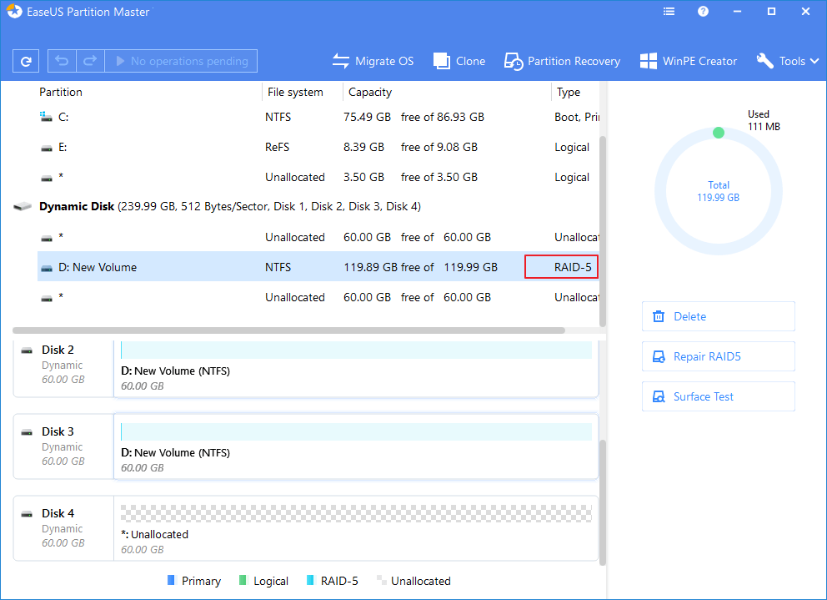Open the Migrate OS tool
827x600 pixels.
point(373,61)
